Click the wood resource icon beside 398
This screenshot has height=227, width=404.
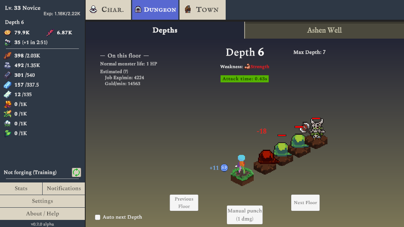pyautogui.click(x=7, y=56)
